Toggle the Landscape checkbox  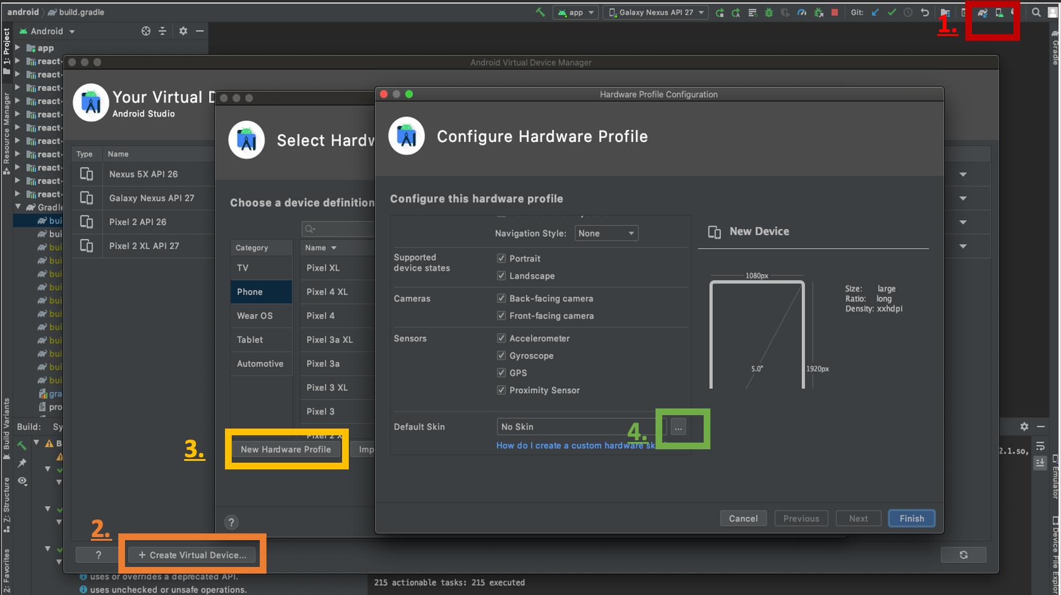click(x=501, y=276)
